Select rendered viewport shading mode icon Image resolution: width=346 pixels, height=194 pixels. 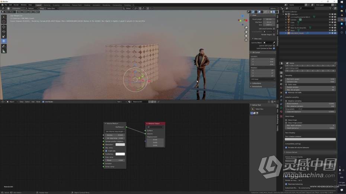click(274, 12)
